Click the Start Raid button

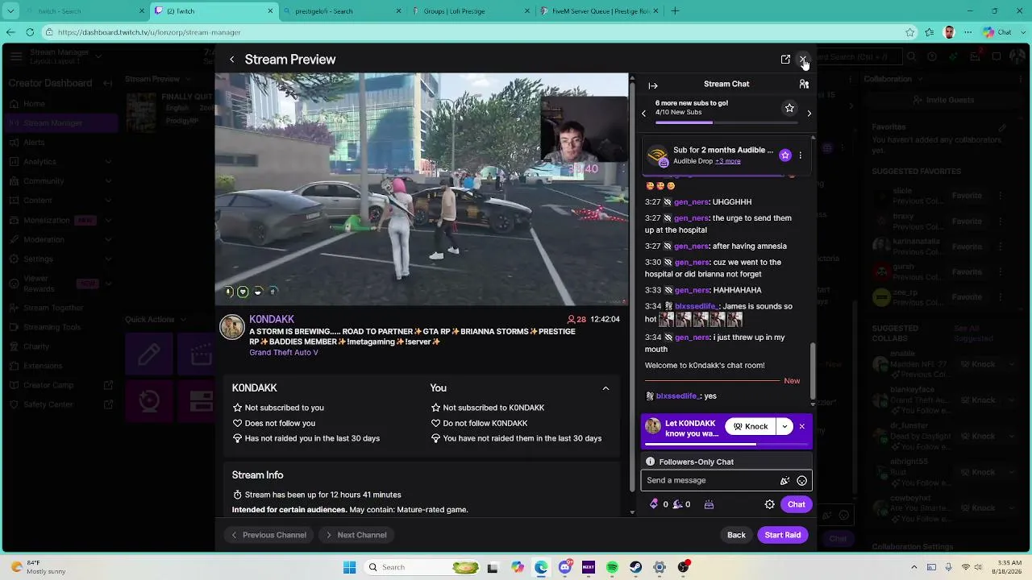click(x=782, y=535)
